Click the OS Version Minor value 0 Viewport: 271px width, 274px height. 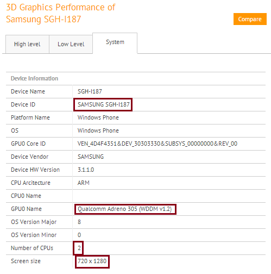[x=79, y=235]
